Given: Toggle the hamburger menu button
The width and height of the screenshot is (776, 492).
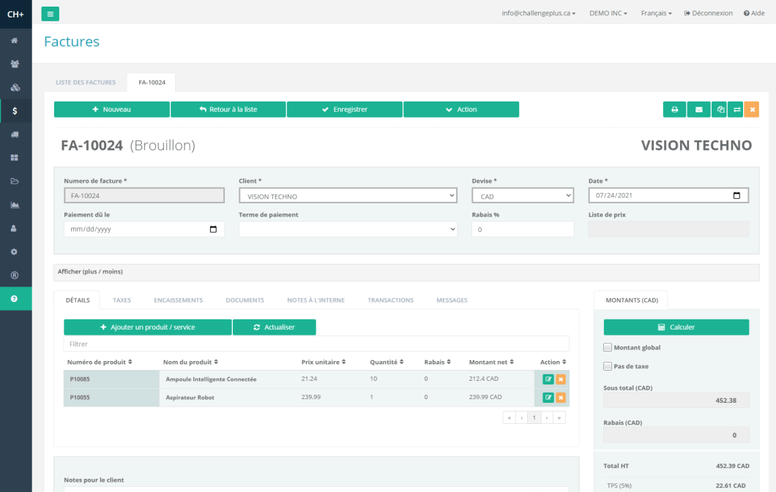Looking at the screenshot, I should 51,13.
